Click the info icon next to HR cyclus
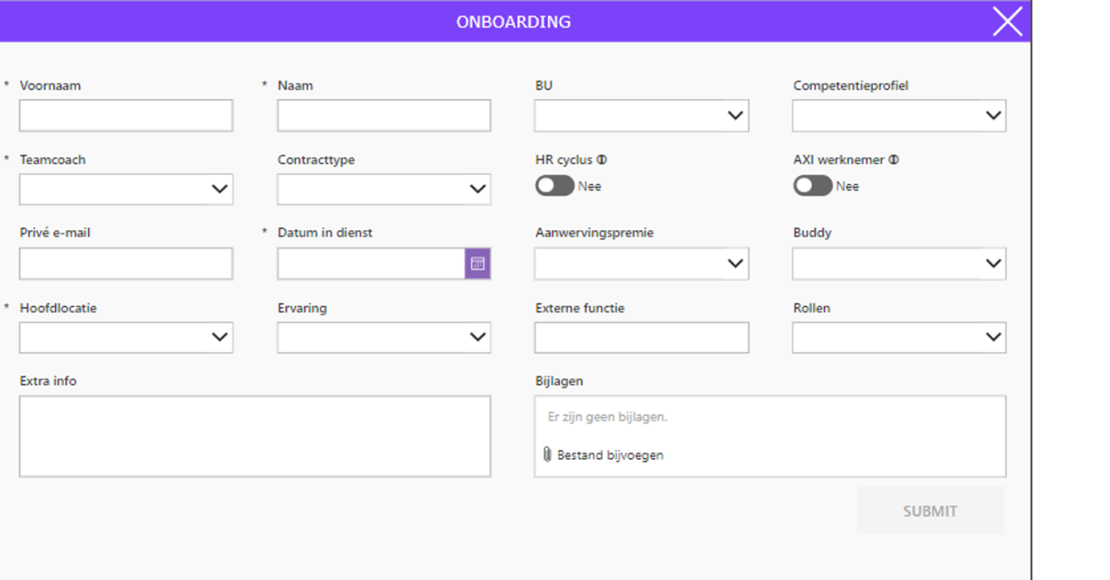 pyautogui.click(x=602, y=160)
